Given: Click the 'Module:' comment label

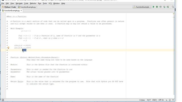Looking at the screenshot, I should tap(14, 65).
